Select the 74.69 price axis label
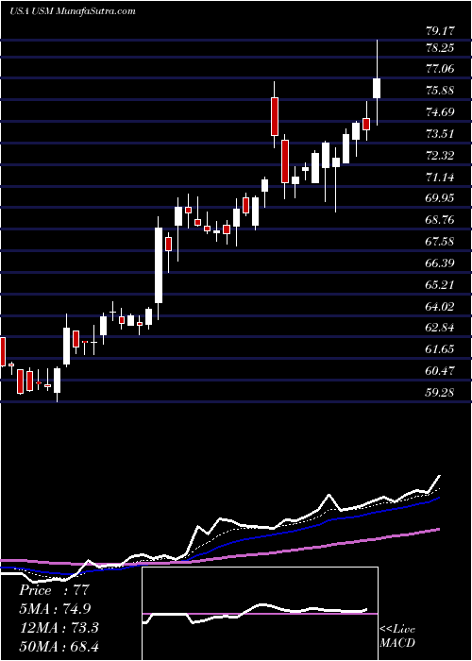This screenshot has height=661, width=472. point(441,112)
